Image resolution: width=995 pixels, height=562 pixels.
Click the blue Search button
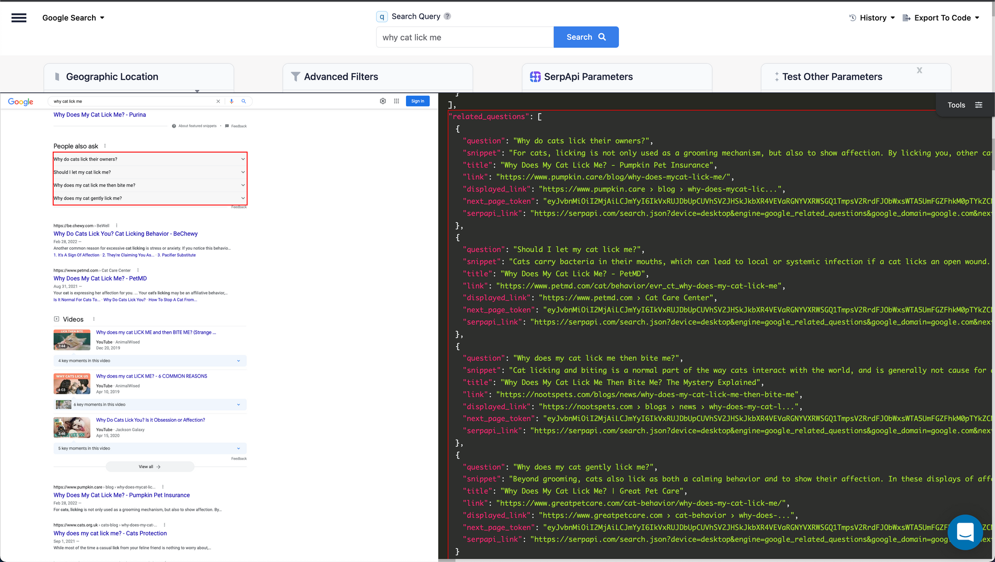coord(586,37)
